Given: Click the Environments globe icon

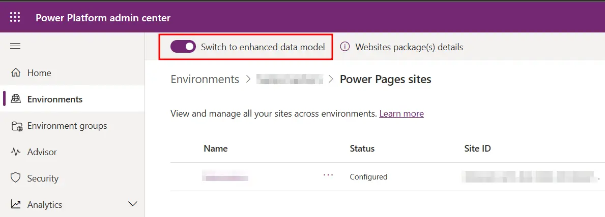Looking at the screenshot, I should pos(15,99).
